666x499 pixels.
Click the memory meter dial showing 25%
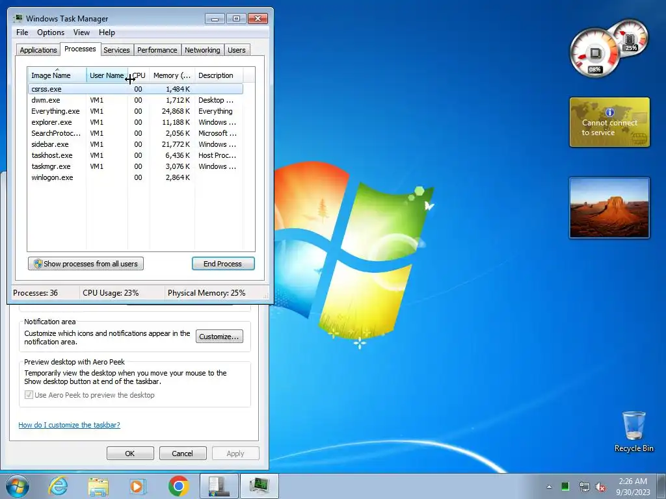[630, 39]
